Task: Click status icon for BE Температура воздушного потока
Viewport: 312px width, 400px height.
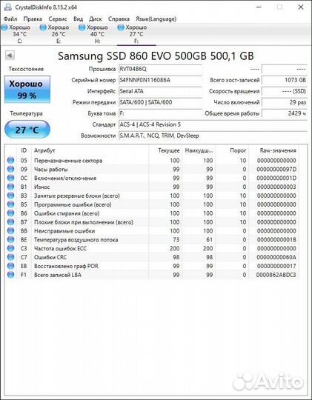Action: [x=10, y=239]
